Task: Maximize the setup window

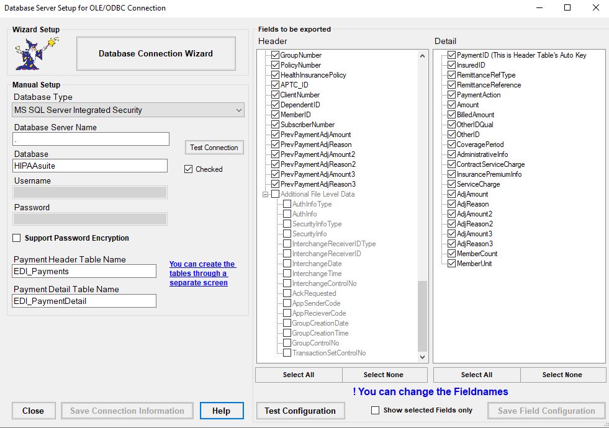Action: click(567, 8)
